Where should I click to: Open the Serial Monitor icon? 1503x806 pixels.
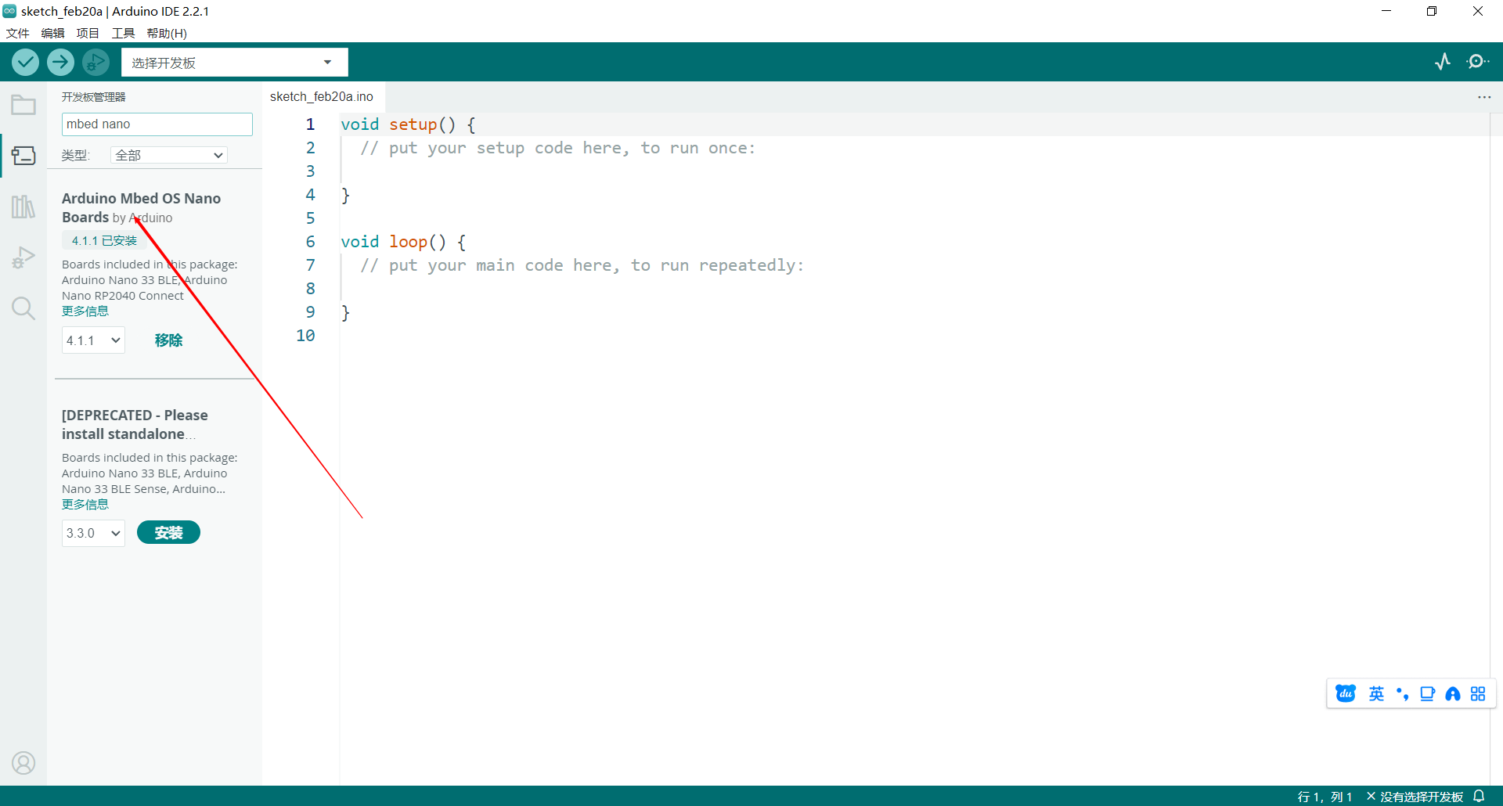tap(1477, 62)
